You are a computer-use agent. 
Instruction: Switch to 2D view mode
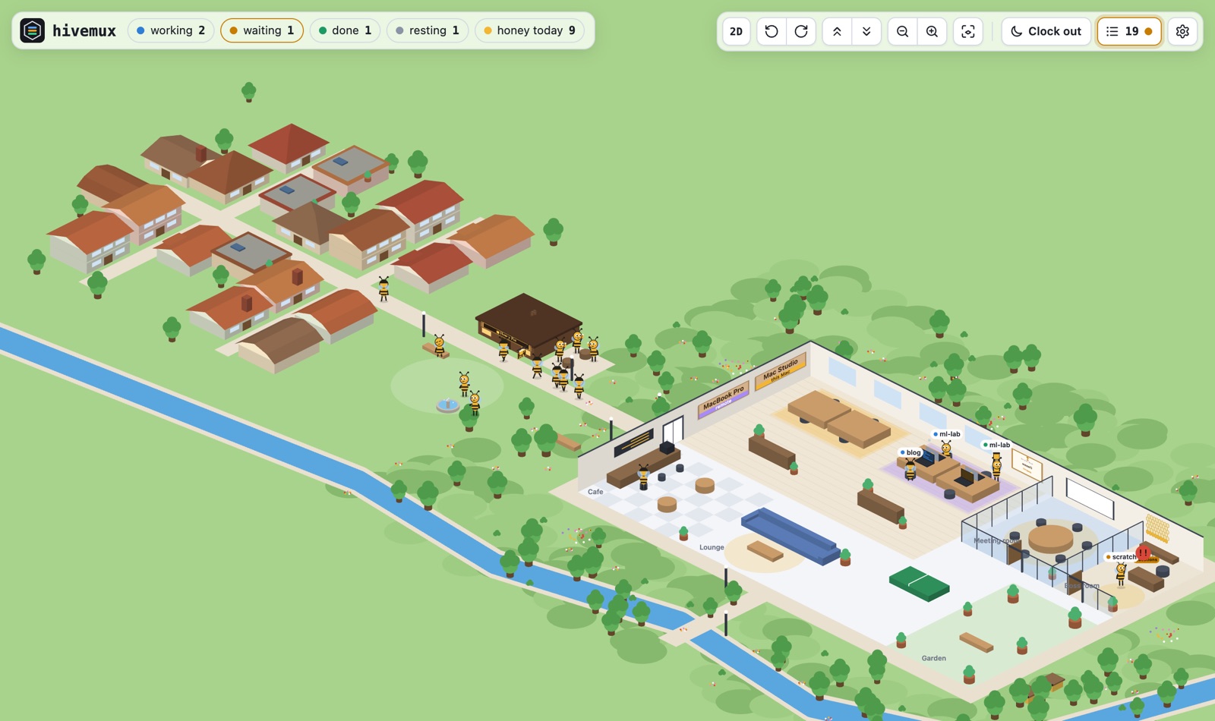(736, 31)
